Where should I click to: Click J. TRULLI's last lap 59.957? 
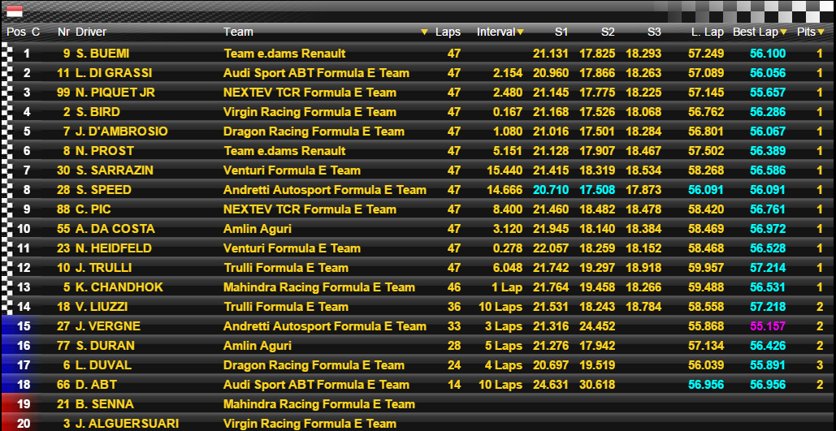[x=706, y=268]
